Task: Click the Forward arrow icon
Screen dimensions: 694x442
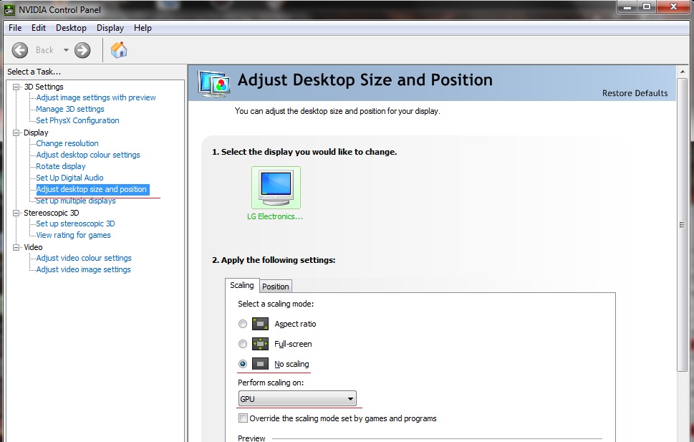Action: click(x=82, y=50)
